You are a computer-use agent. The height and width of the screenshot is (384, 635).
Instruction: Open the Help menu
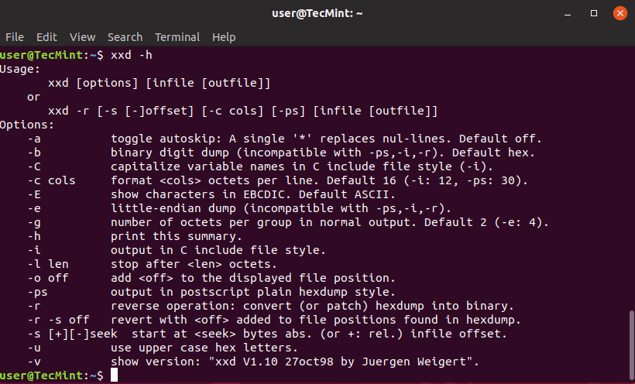(x=224, y=37)
